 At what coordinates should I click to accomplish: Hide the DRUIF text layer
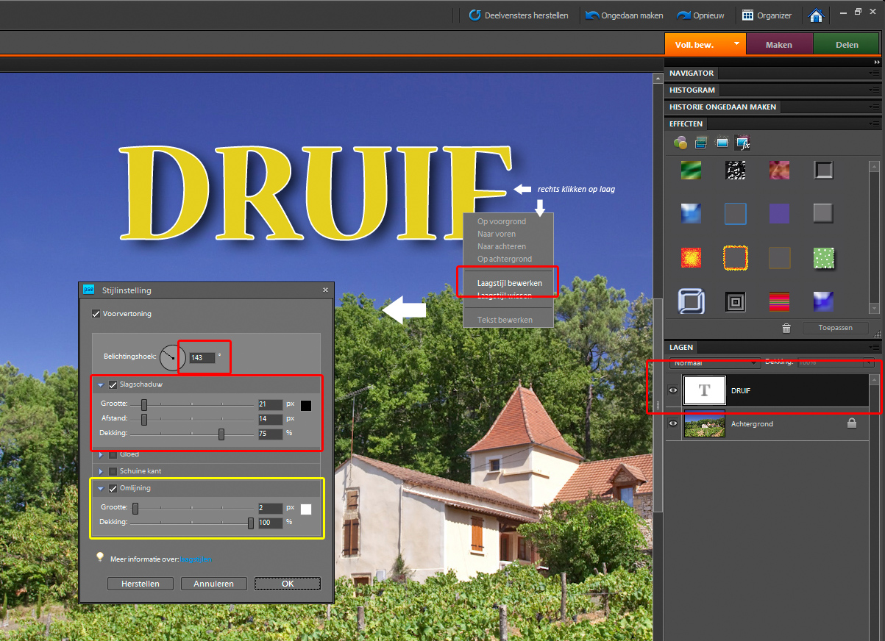(x=672, y=390)
